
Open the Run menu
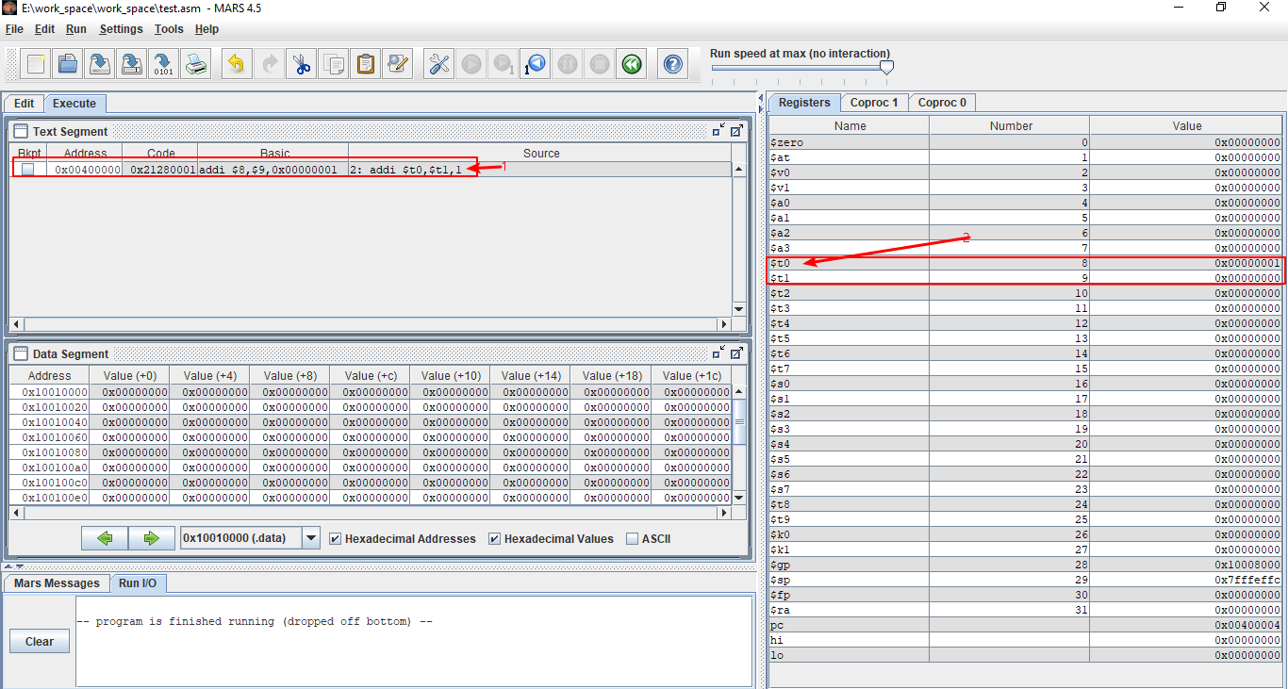click(75, 29)
